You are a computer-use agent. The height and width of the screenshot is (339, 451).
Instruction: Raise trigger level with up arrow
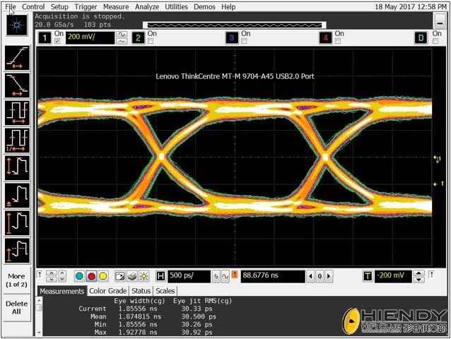(x=418, y=273)
